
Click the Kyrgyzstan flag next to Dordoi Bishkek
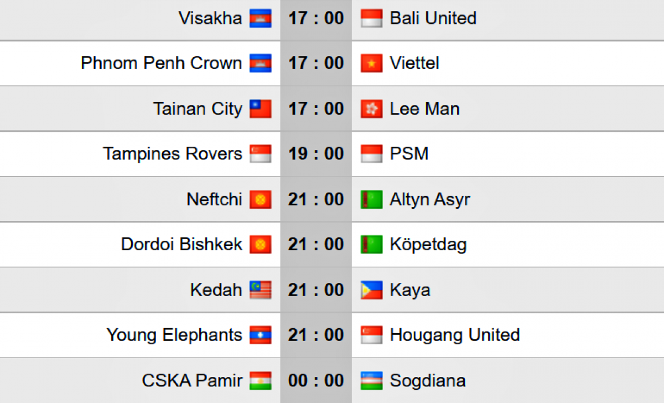pyautogui.click(x=260, y=245)
